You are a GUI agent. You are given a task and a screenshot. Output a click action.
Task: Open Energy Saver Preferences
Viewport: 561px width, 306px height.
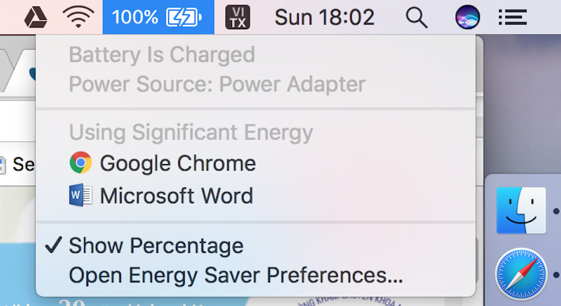236,275
